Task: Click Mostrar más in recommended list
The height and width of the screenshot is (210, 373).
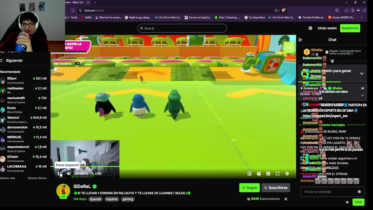Action: (8, 178)
